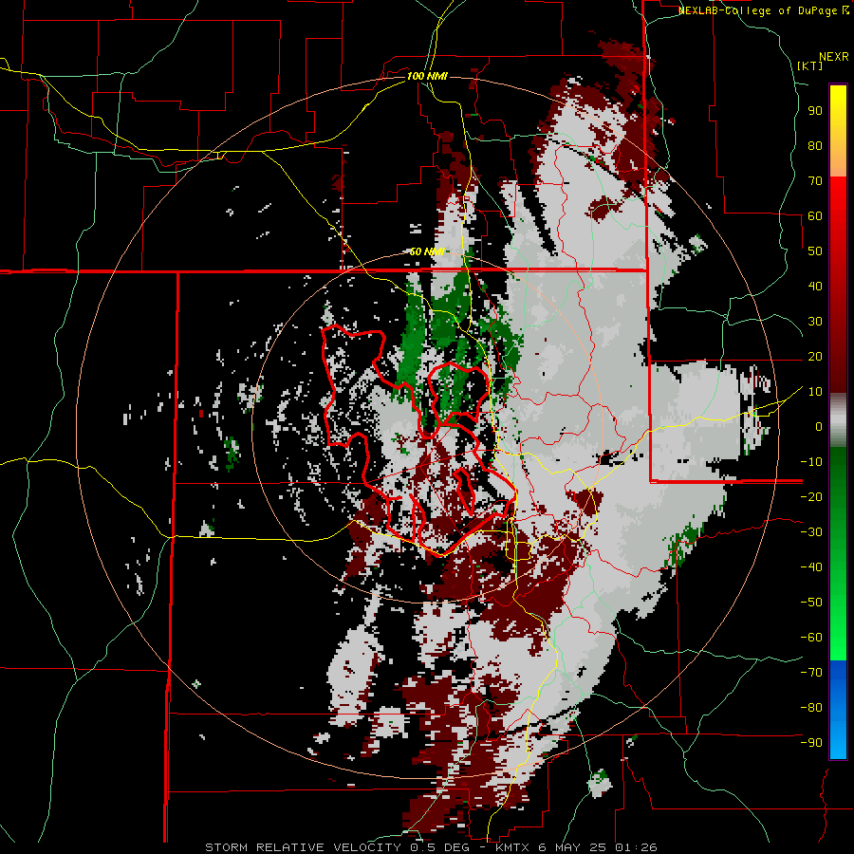Click the -60 value on the velocity scale
Image resolution: width=854 pixels, height=854 pixels.
[811, 638]
